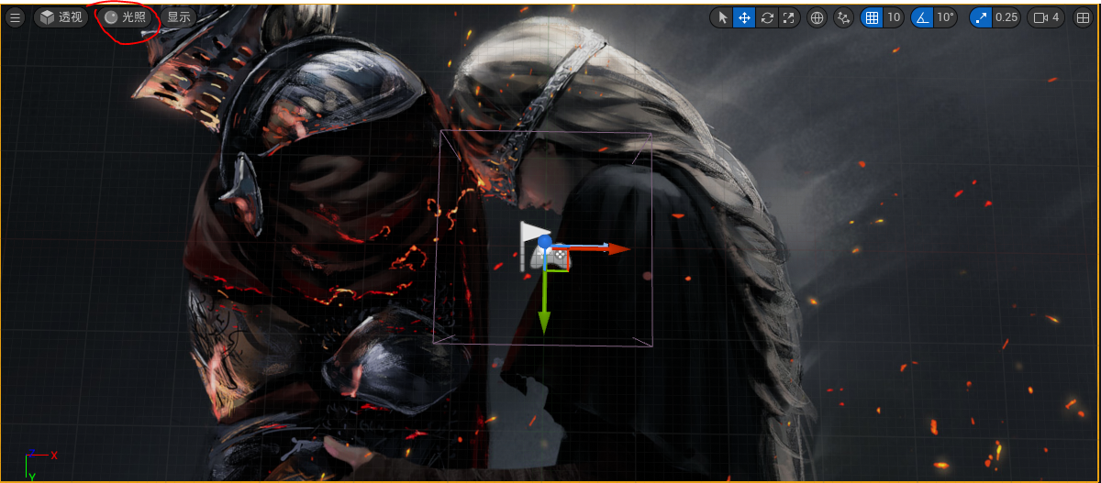The image size is (1101, 483).
Task: Toggle rotation angle snapping
Action: pos(922,17)
